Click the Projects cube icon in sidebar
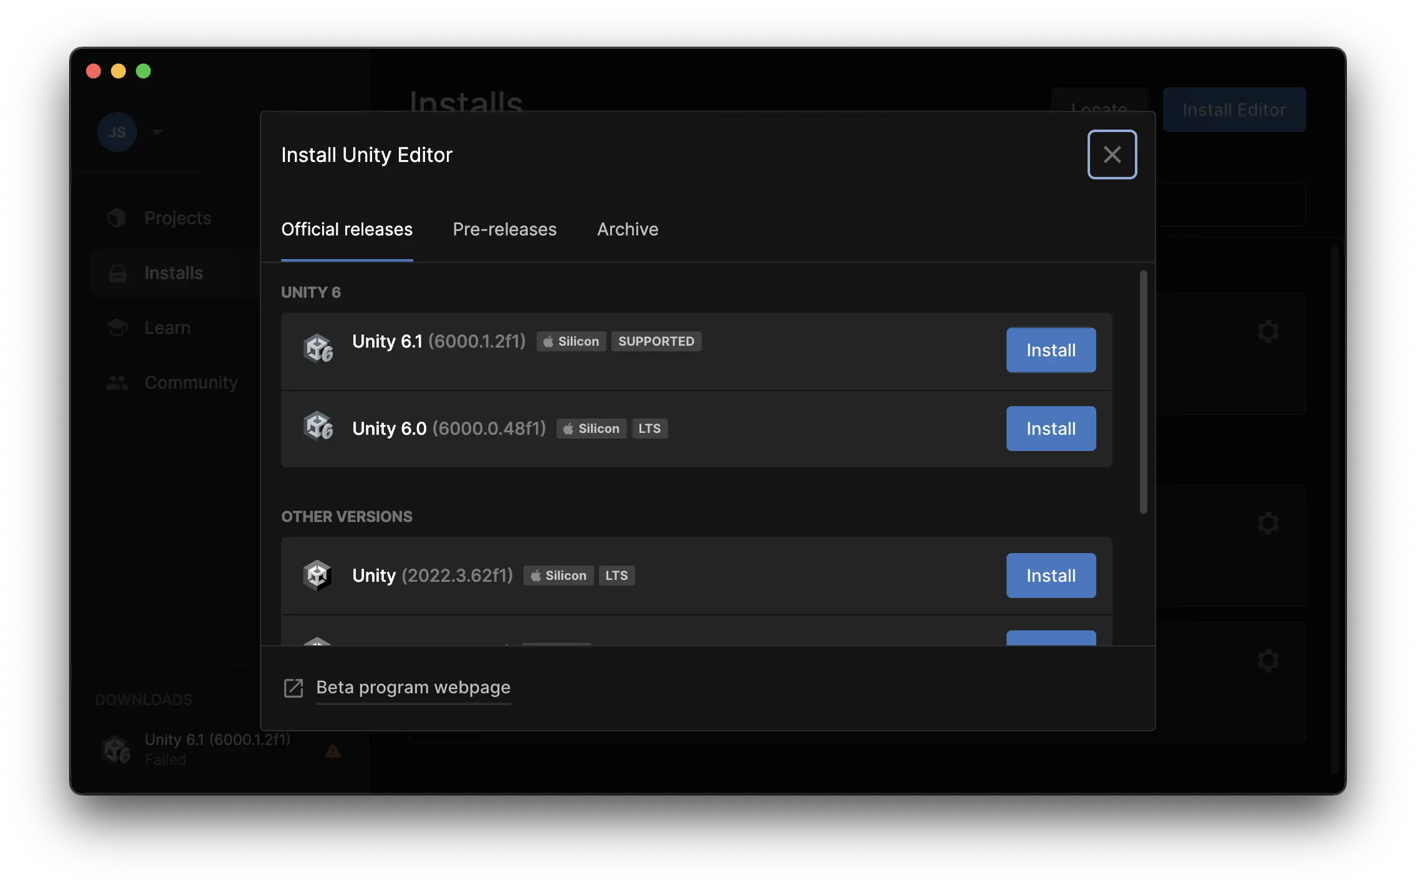1416x887 pixels. (x=117, y=218)
